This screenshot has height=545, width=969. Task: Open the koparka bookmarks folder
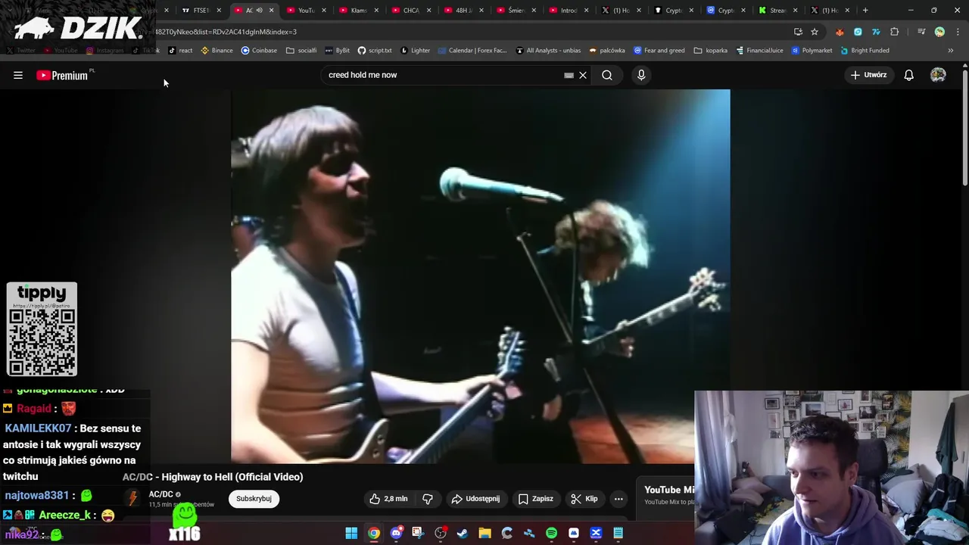tap(710, 51)
